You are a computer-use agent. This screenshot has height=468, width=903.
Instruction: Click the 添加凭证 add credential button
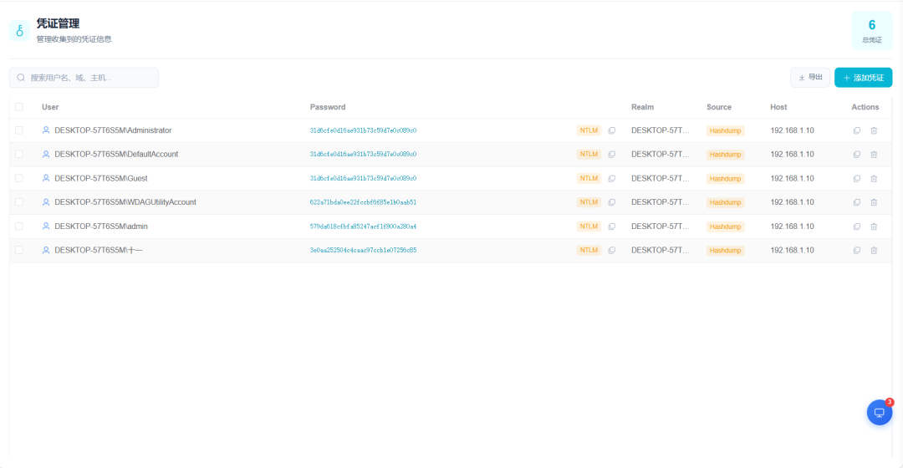(x=863, y=78)
